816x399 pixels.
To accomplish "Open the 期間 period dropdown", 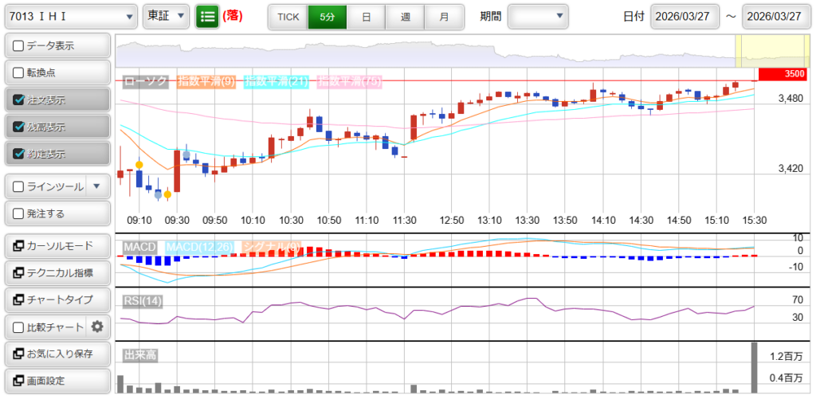I will coord(538,16).
